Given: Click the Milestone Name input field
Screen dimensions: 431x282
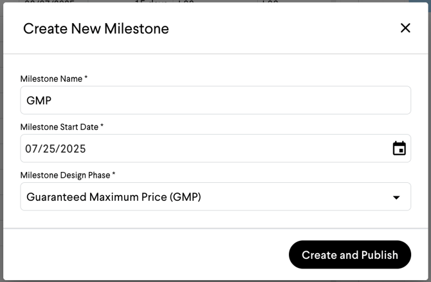Looking at the screenshot, I should click(x=215, y=100).
